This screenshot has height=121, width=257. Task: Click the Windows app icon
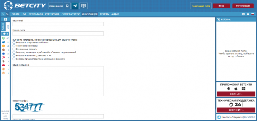[244, 89]
